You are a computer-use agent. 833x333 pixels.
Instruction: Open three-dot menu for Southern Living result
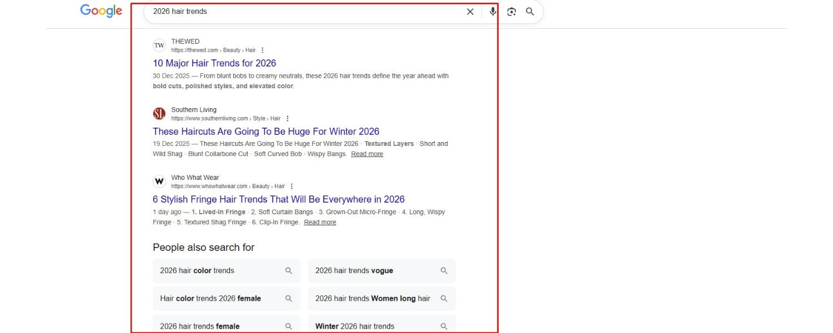point(288,119)
